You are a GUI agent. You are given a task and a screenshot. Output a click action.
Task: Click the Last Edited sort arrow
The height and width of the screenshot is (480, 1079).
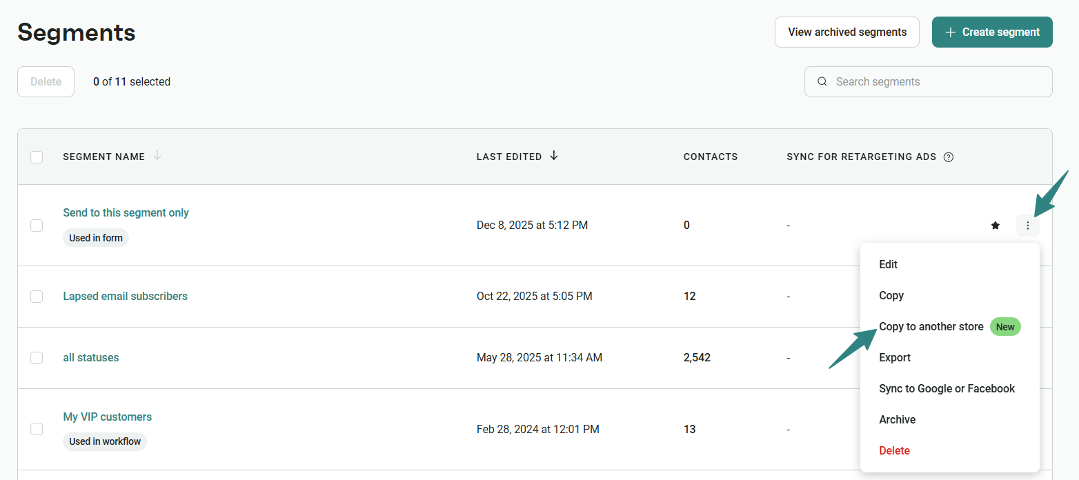tap(554, 156)
